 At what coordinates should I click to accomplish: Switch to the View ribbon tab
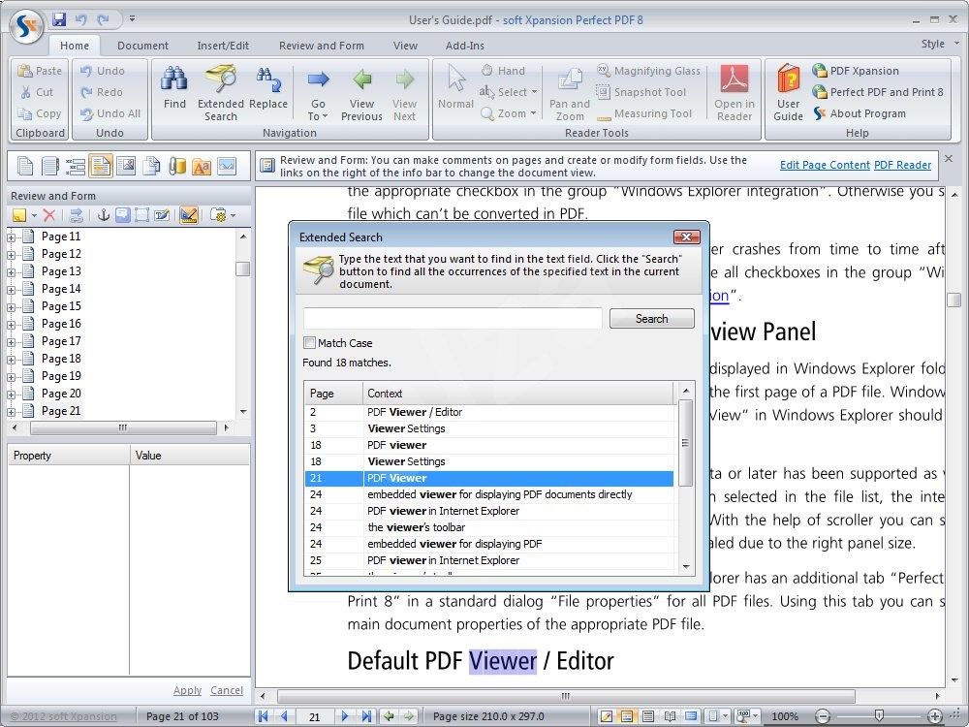pyautogui.click(x=405, y=46)
